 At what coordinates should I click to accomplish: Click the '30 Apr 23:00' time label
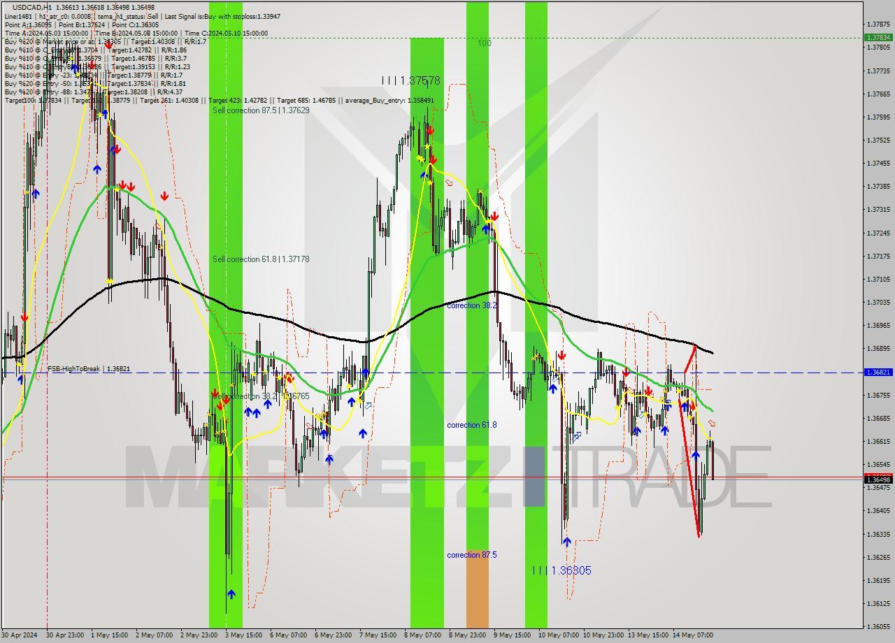65,635
